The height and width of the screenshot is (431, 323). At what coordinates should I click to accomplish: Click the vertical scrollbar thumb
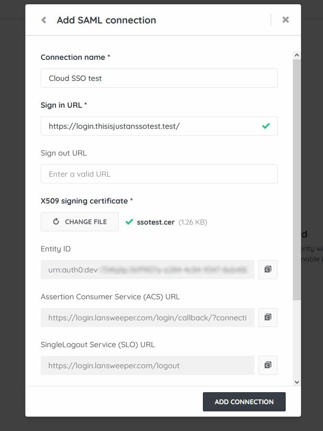click(x=297, y=180)
